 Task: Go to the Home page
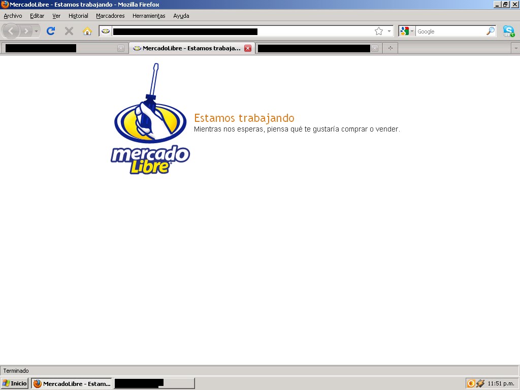(x=87, y=31)
